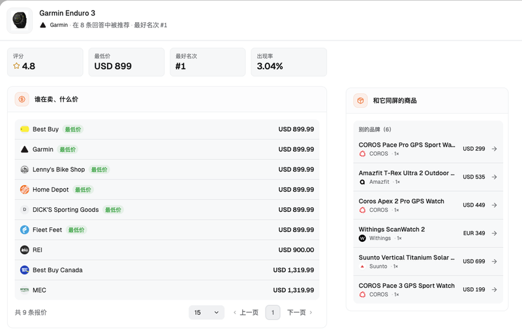
Task: Click COROS logo under Apex 2 Pro
Action: 363,210
